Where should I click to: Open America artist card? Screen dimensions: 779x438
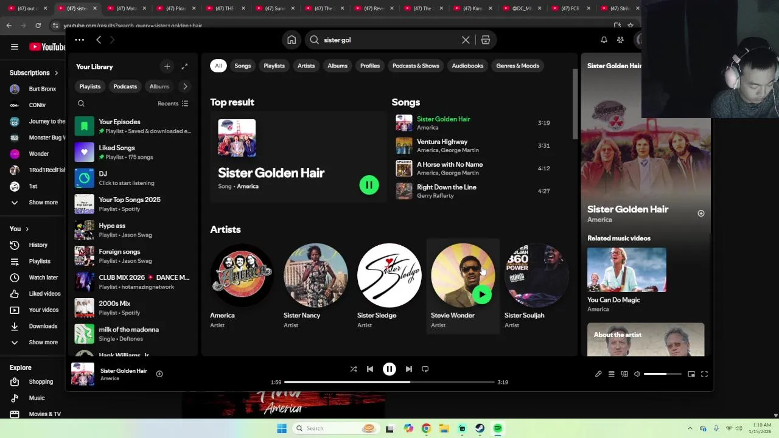(242, 287)
